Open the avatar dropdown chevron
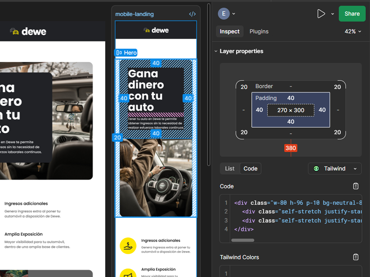The height and width of the screenshot is (277, 370). pyautogui.click(x=234, y=14)
